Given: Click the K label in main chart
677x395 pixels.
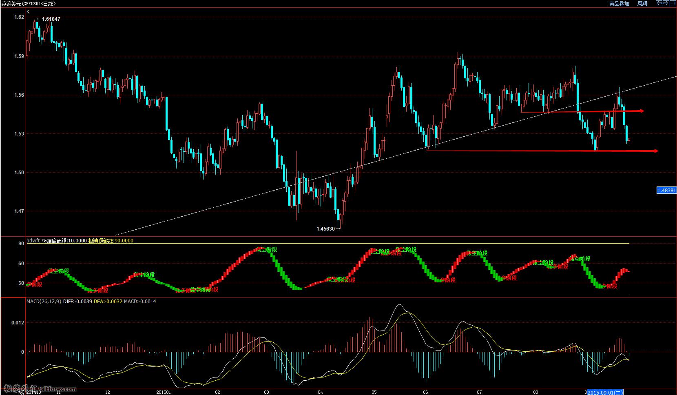Looking at the screenshot, I should (28, 12).
